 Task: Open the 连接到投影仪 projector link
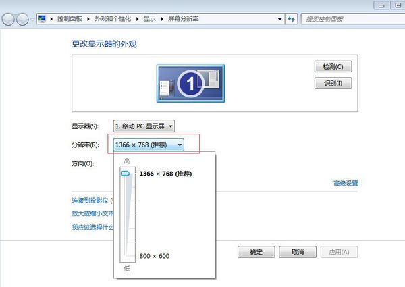pyautogui.click(x=91, y=201)
